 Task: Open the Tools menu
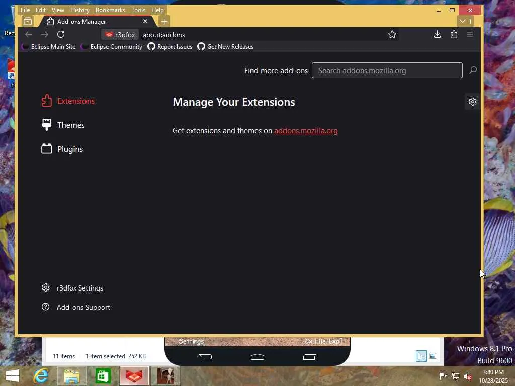tap(138, 10)
